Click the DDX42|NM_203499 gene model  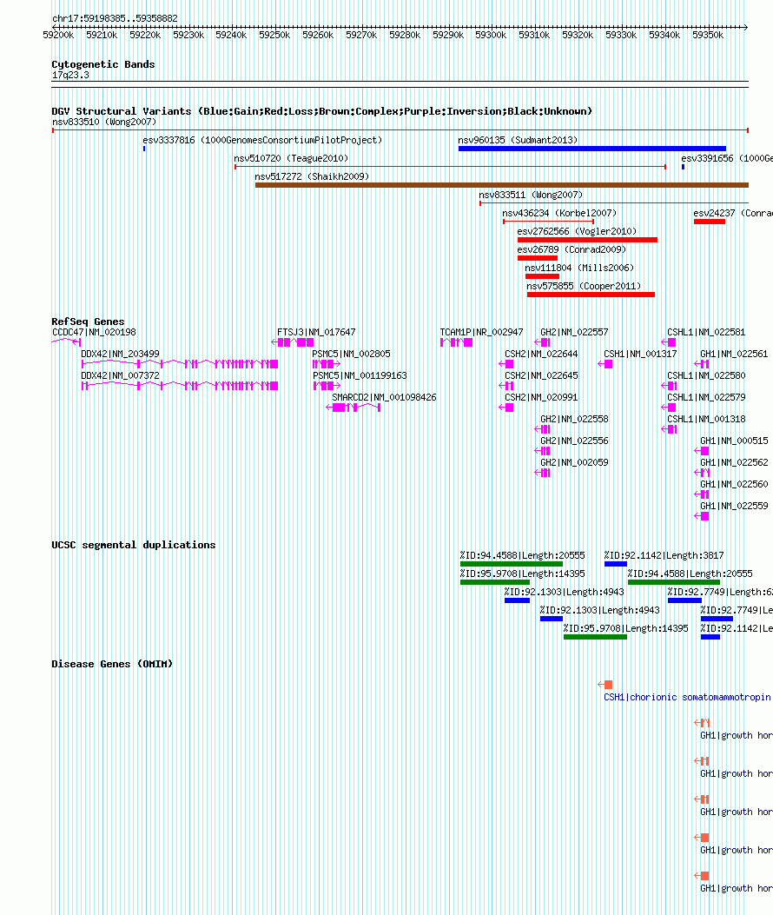tap(180, 364)
